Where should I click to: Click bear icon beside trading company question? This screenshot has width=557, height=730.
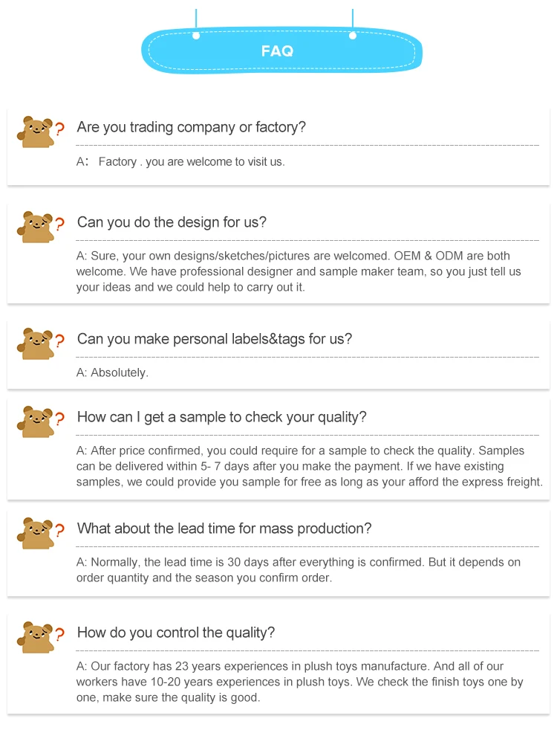(x=36, y=132)
